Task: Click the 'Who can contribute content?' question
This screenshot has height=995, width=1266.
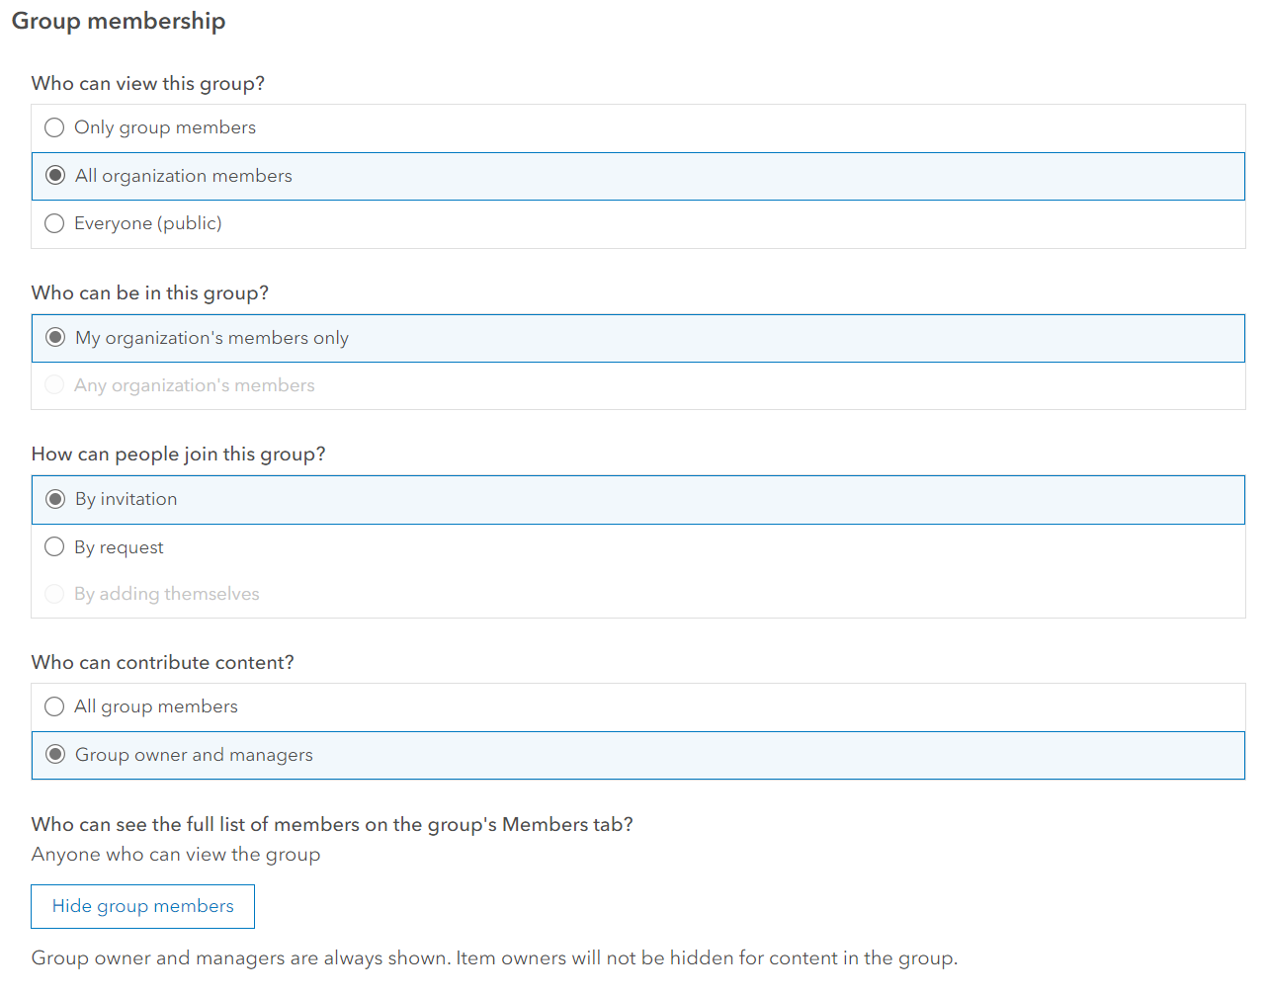Action: click(x=162, y=662)
